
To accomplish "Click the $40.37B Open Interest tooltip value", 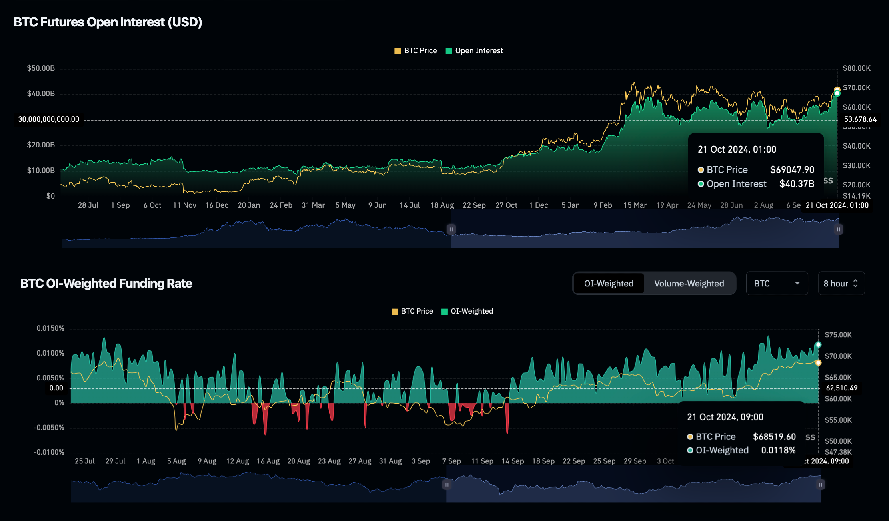I will (x=797, y=184).
